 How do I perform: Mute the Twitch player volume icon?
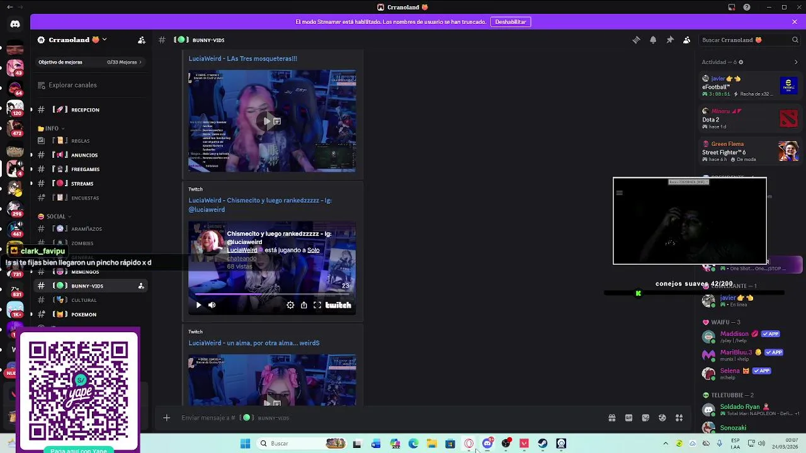point(212,305)
